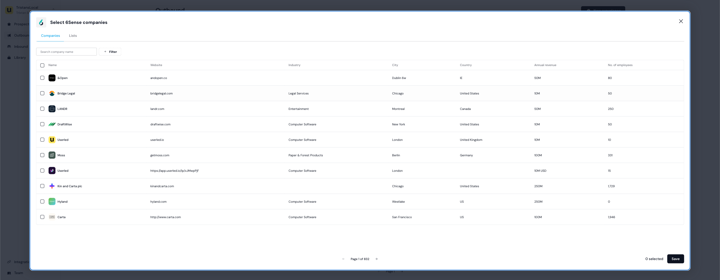Screen dimensions: 720x280
Task: Click the DraftWise green logo
Action: click(52, 124)
